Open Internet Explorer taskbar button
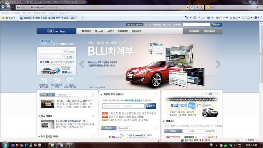Viewport: 263px width, 148px height. (x=70, y=145)
